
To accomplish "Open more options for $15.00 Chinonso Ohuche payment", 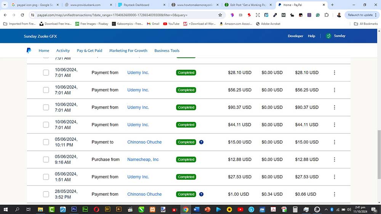I will (335, 142).
